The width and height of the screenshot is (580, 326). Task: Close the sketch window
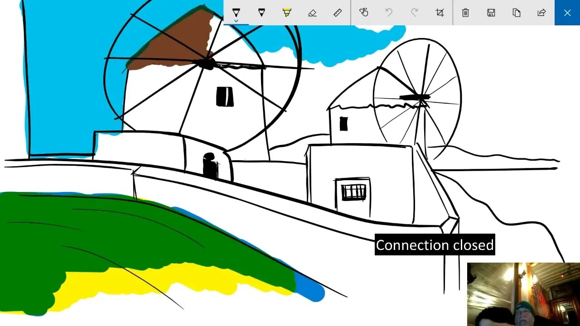567,12
